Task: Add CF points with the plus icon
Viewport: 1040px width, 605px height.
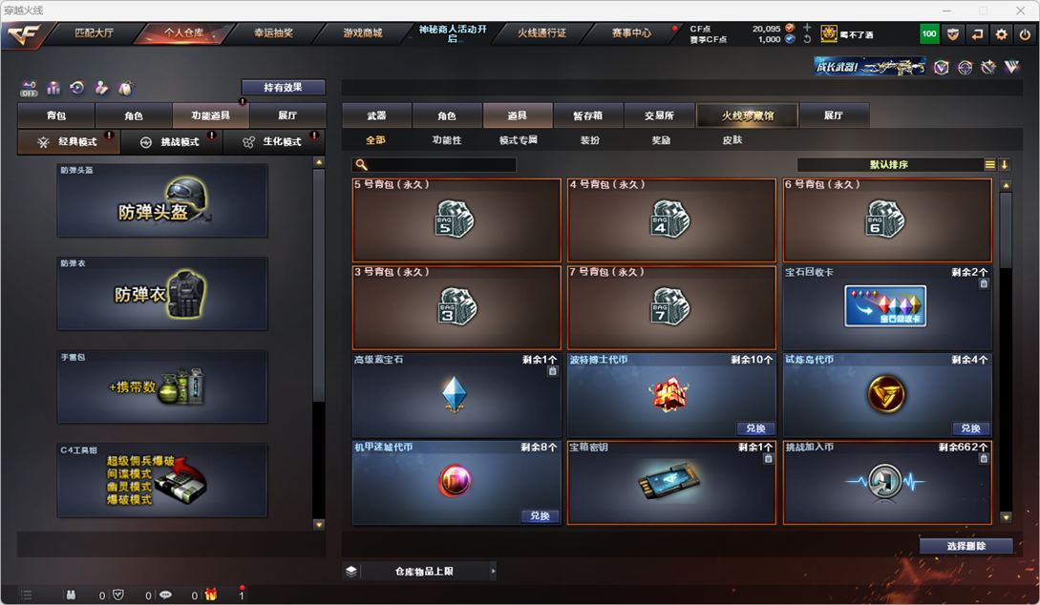Action: [807, 28]
